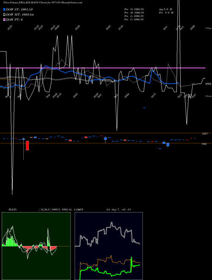Screen dimensions: 212x280
Task: Click the magenta horizontal PT line
Action: (103, 68)
